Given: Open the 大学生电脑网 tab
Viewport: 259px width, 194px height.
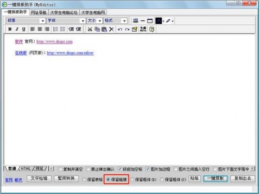Looking at the screenshot, I should pos(93,12).
